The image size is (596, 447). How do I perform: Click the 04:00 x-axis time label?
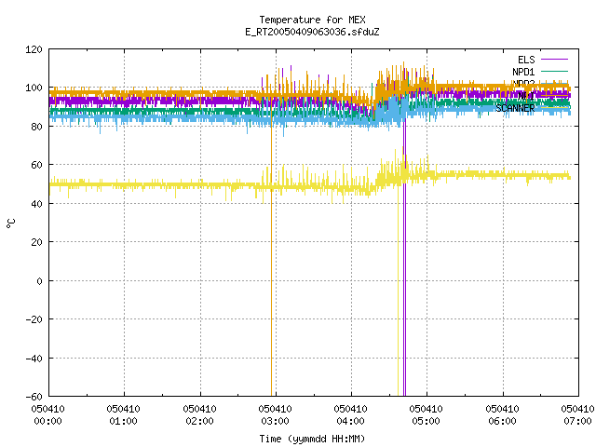coord(350,421)
